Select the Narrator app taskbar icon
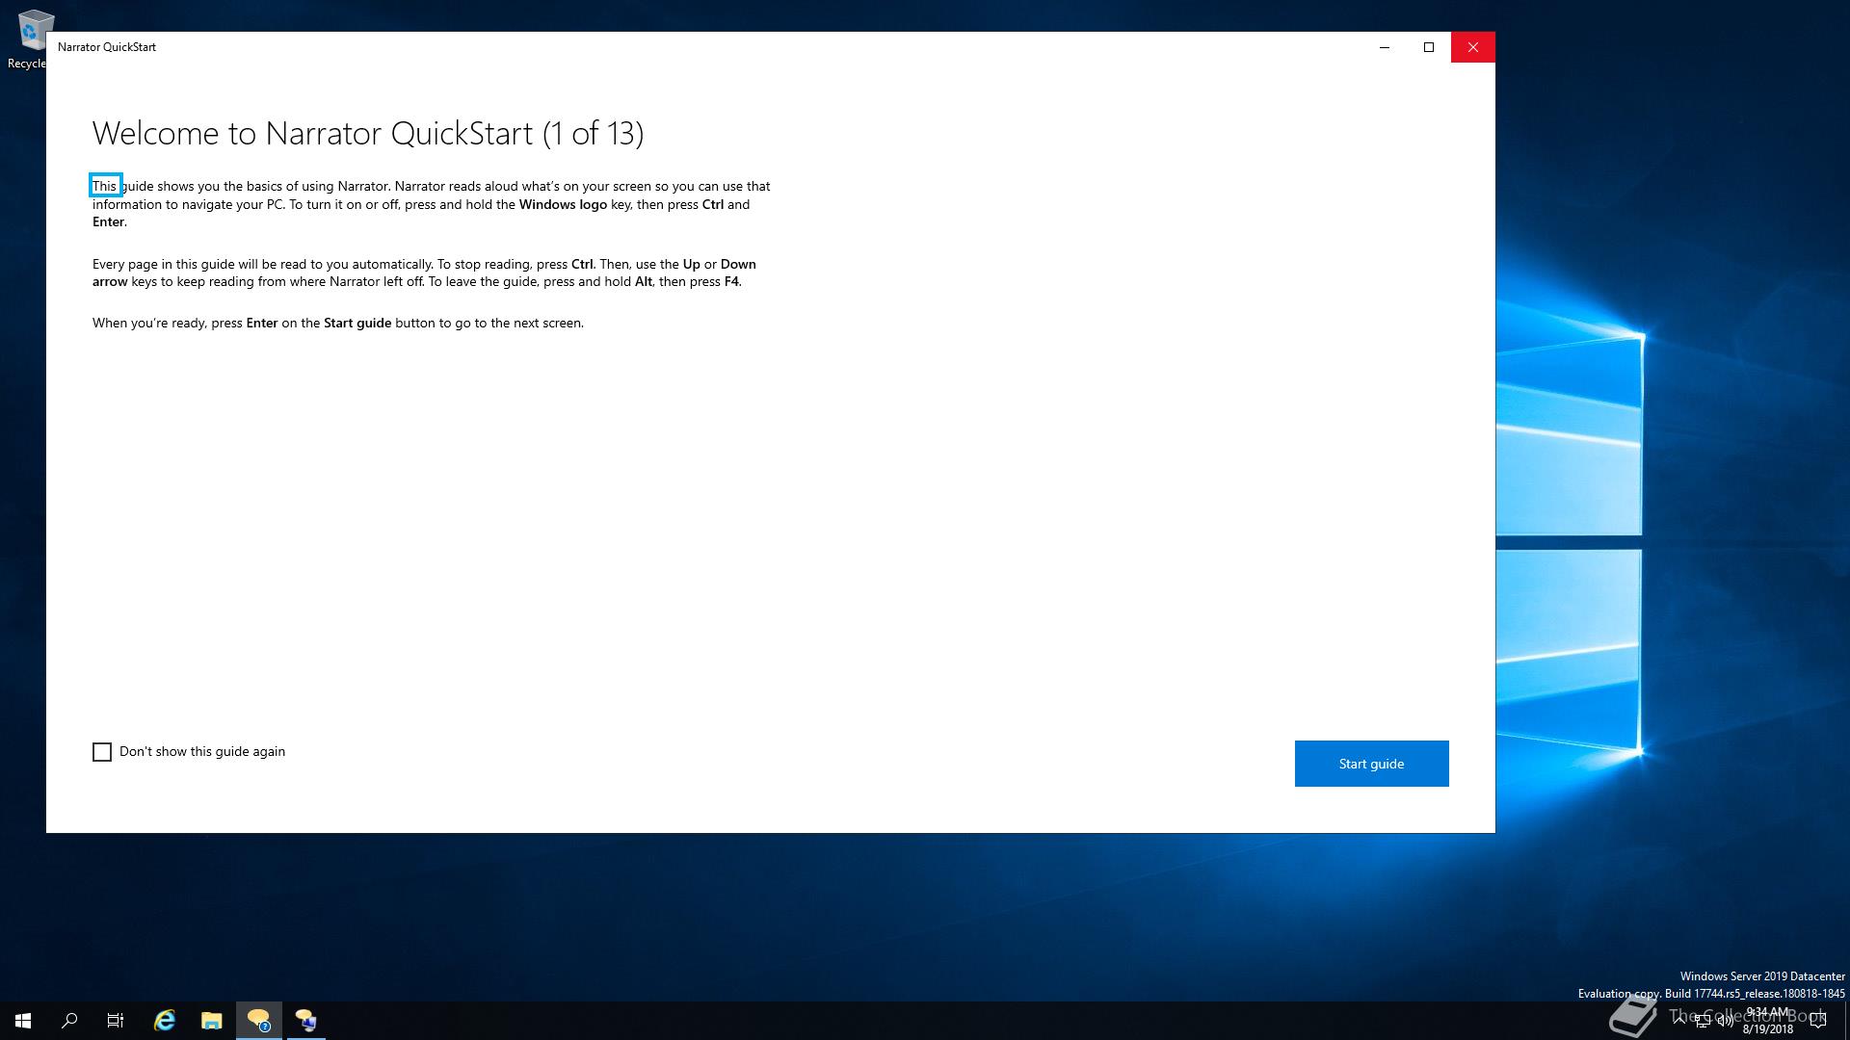1850x1040 pixels. (306, 1021)
